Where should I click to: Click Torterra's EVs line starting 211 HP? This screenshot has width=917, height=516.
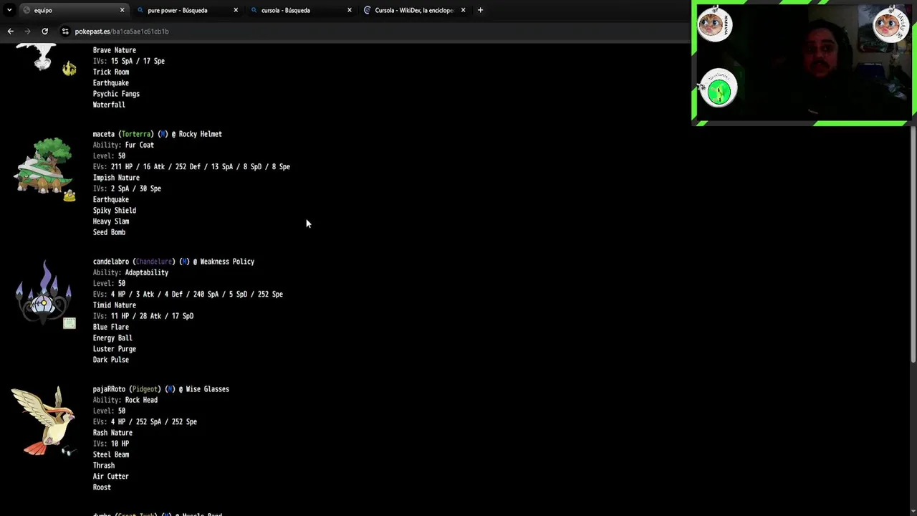191,167
